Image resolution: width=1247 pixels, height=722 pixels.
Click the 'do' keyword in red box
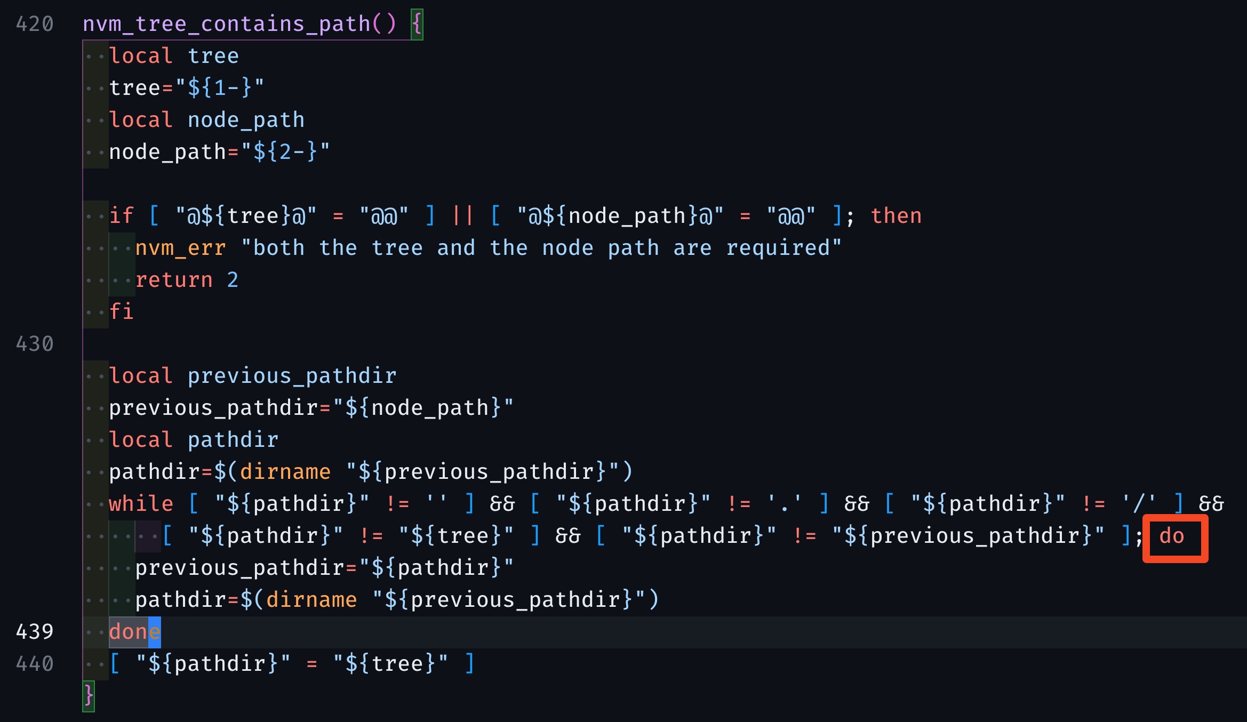[x=1171, y=536]
